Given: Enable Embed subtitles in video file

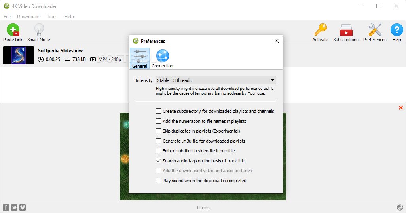Looking at the screenshot, I should tap(158, 150).
